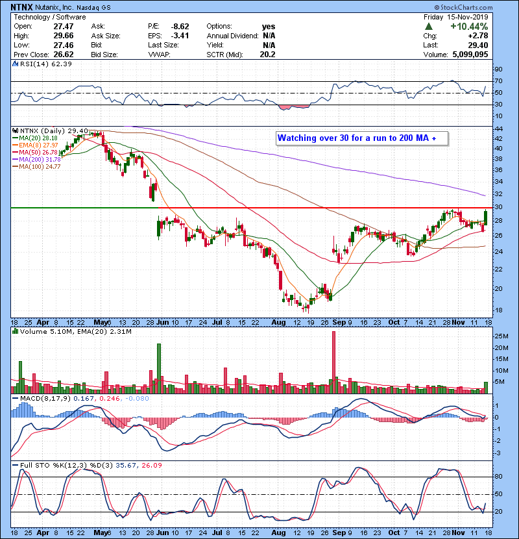
Task: Click the percent change '+10.44%'
Action: (x=469, y=27)
